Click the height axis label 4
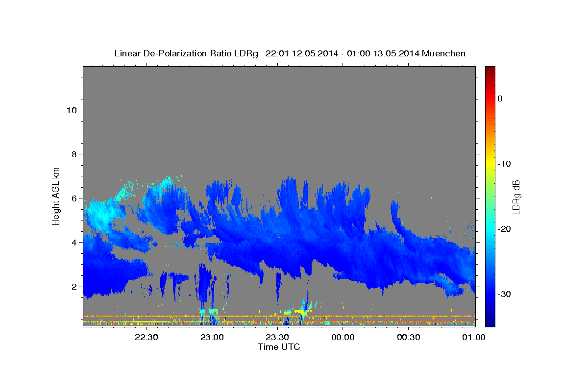Image resolution: width=588 pixels, height=392 pixels. (73, 242)
